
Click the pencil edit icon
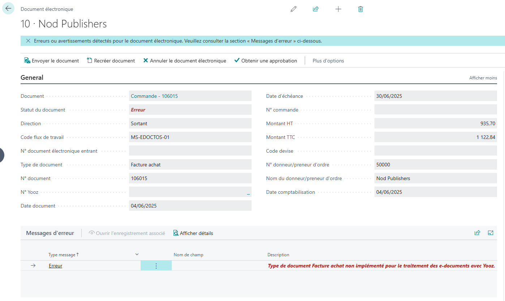coord(294,9)
